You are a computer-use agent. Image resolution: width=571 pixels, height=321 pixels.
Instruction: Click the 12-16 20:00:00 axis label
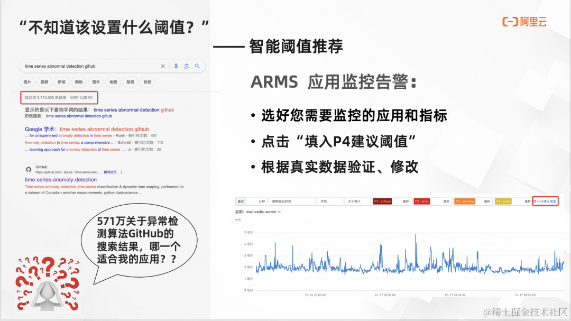[315, 295]
